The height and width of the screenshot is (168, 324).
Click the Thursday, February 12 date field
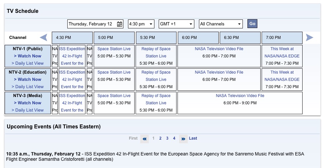(x=91, y=24)
